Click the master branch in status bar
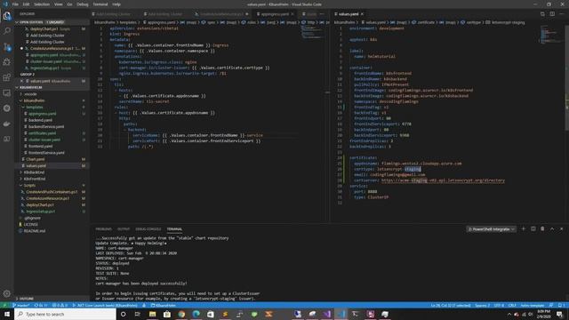The image size is (569, 320). [x=21, y=306]
